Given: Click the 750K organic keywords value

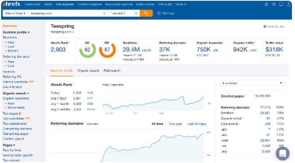Looking at the screenshot, I should point(204,49).
